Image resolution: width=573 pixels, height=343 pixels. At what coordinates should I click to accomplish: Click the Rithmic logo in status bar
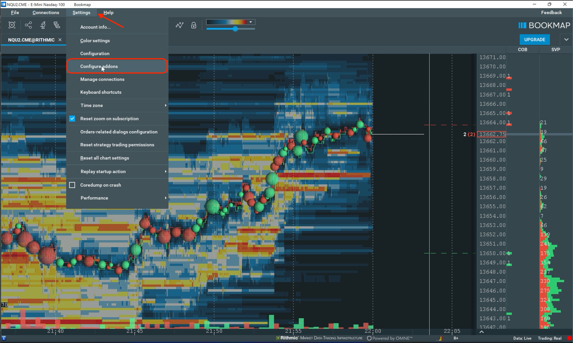pyautogui.click(x=287, y=338)
